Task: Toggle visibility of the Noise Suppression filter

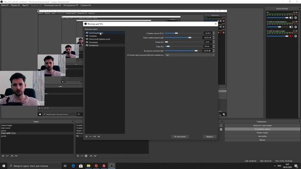Action: (x=87, y=33)
